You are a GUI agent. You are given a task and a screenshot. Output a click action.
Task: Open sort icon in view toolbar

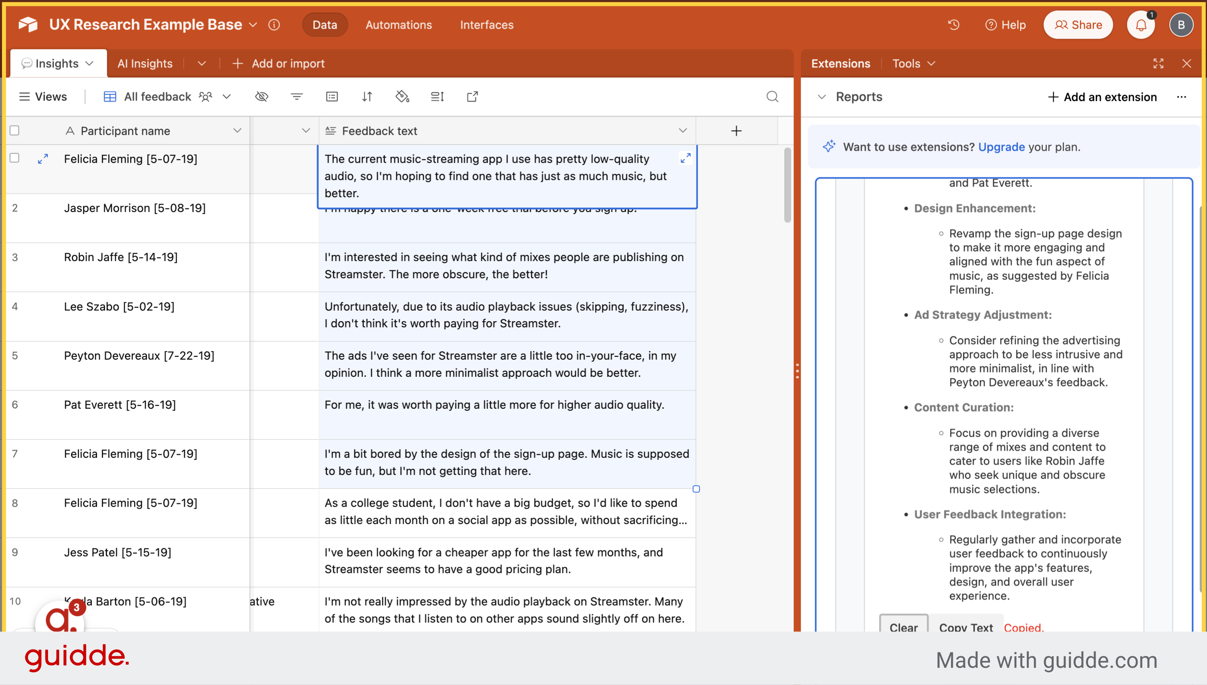(x=367, y=97)
